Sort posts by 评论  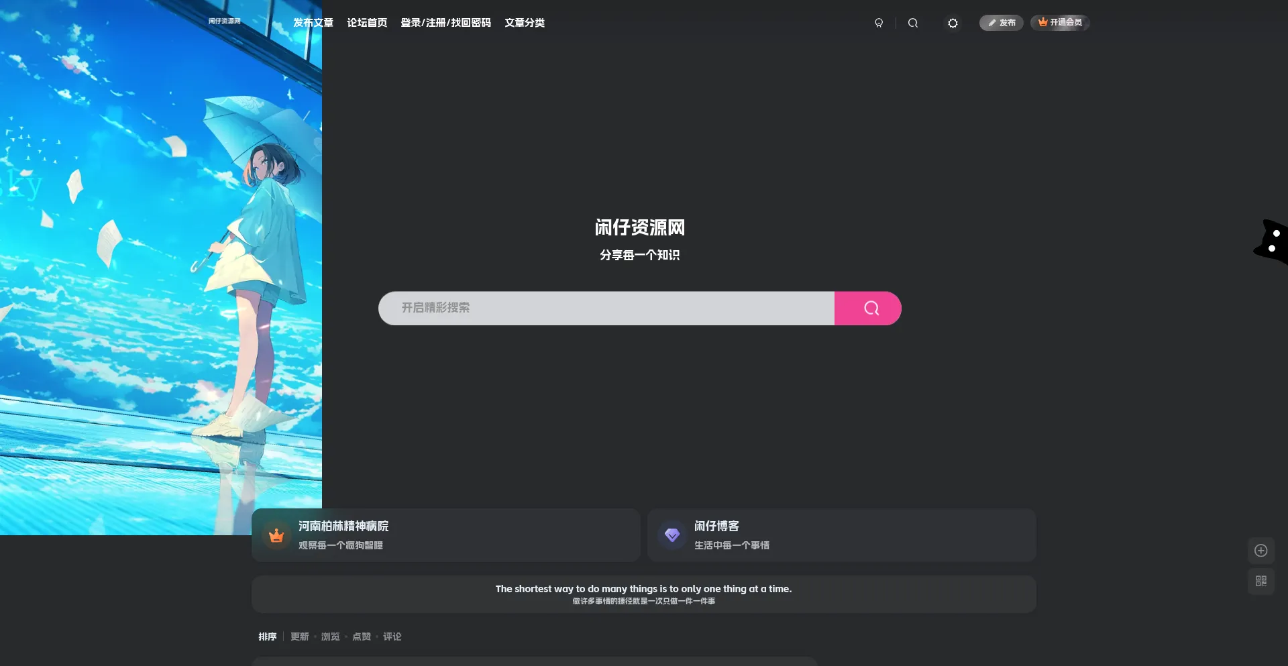pyautogui.click(x=392, y=636)
